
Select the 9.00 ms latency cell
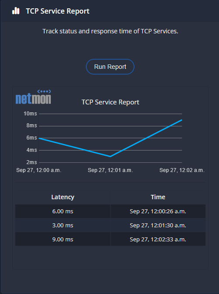click(x=63, y=239)
